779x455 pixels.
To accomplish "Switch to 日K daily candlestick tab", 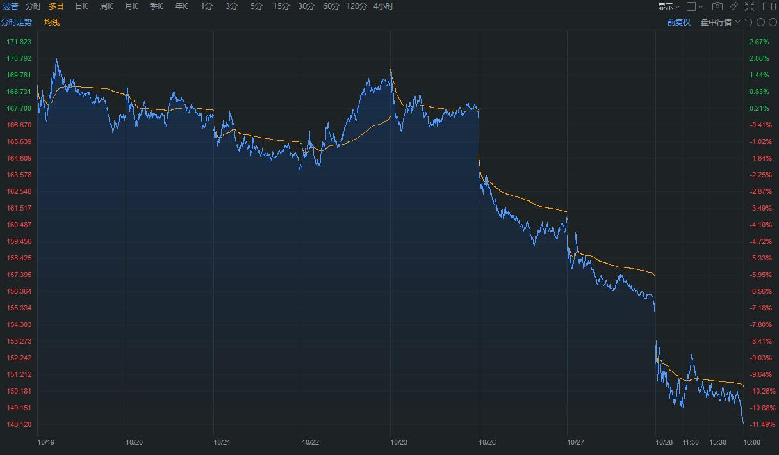I will click(81, 6).
